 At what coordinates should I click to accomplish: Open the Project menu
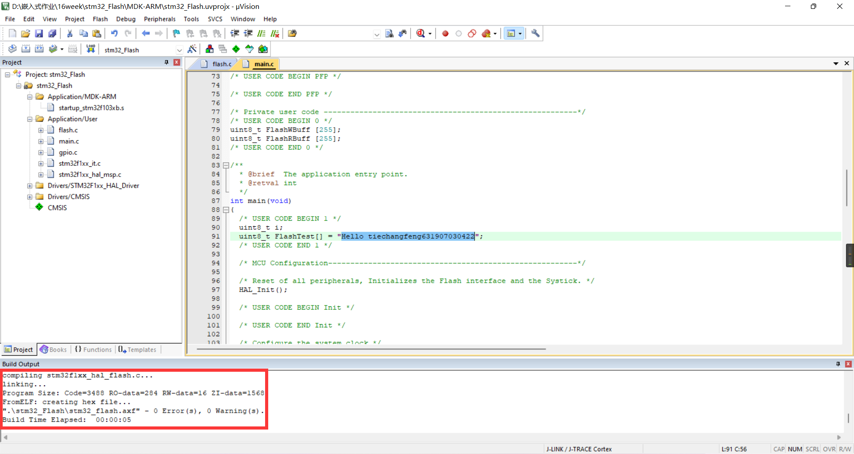click(75, 19)
